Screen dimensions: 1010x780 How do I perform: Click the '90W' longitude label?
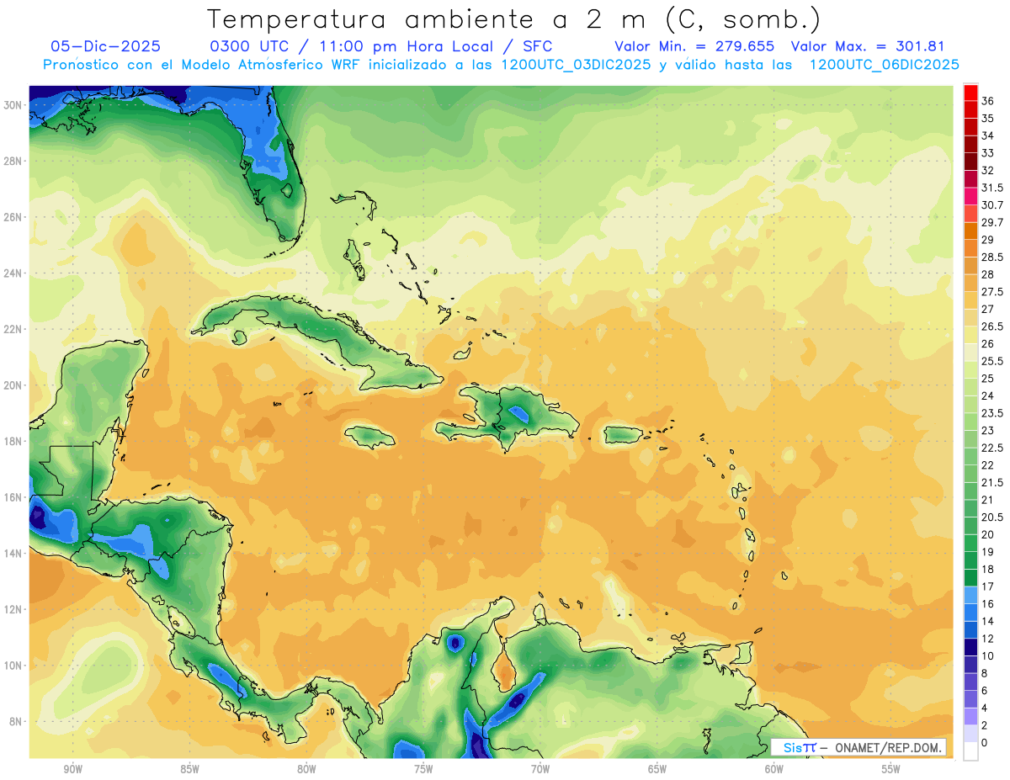coord(72,769)
